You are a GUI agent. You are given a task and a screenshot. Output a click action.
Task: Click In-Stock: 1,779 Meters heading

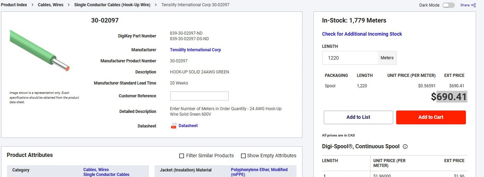tap(354, 20)
